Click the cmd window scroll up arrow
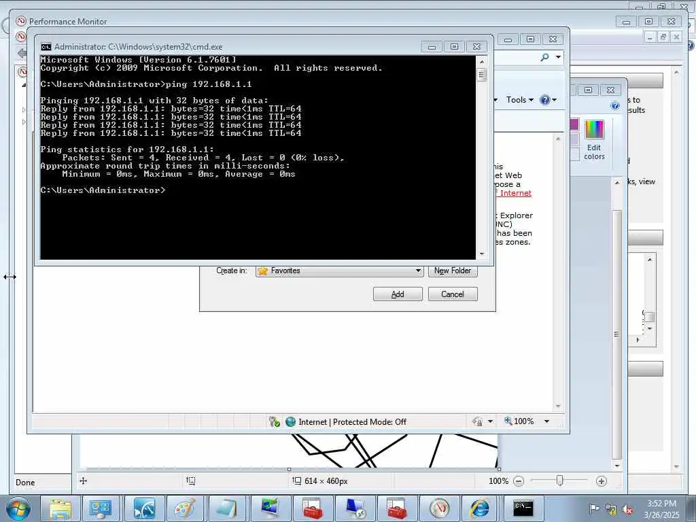This screenshot has height=522, width=696. point(482,61)
